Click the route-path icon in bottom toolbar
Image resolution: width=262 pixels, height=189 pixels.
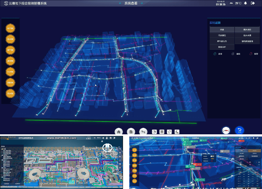(143, 132)
